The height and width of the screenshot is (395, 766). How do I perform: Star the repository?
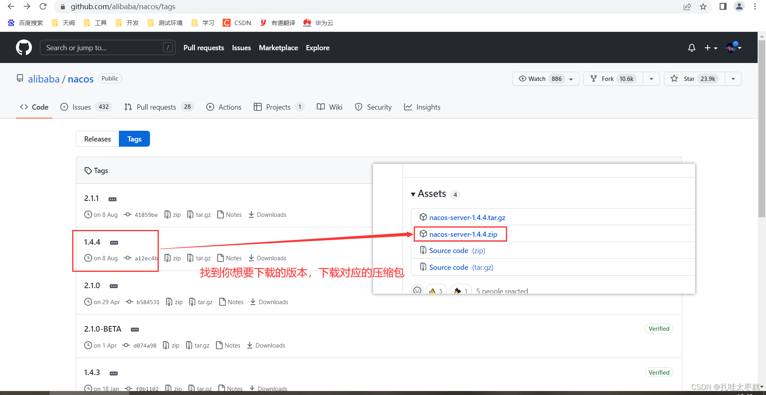[694, 79]
